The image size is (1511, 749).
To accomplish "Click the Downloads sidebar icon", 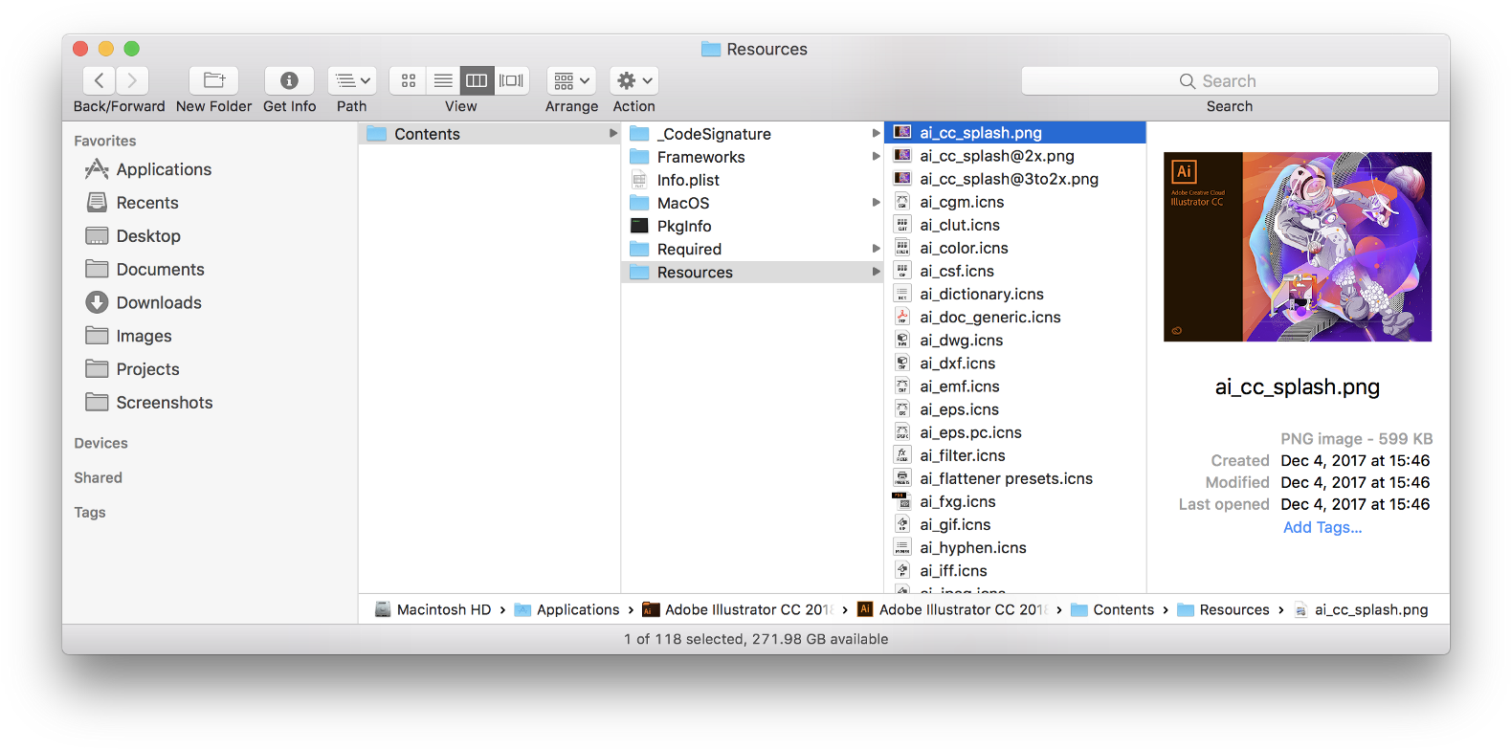I will point(97,302).
